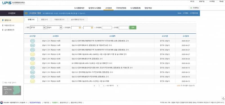Viewport: 225px width, 105px height.
Task: Go to the next results page arrow
Action: click(x=118, y=86)
